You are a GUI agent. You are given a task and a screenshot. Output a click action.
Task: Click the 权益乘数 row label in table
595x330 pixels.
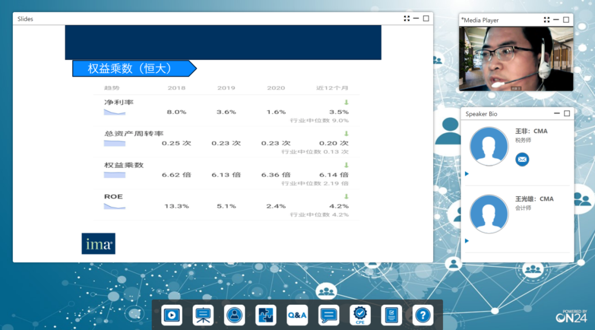click(124, 165)
